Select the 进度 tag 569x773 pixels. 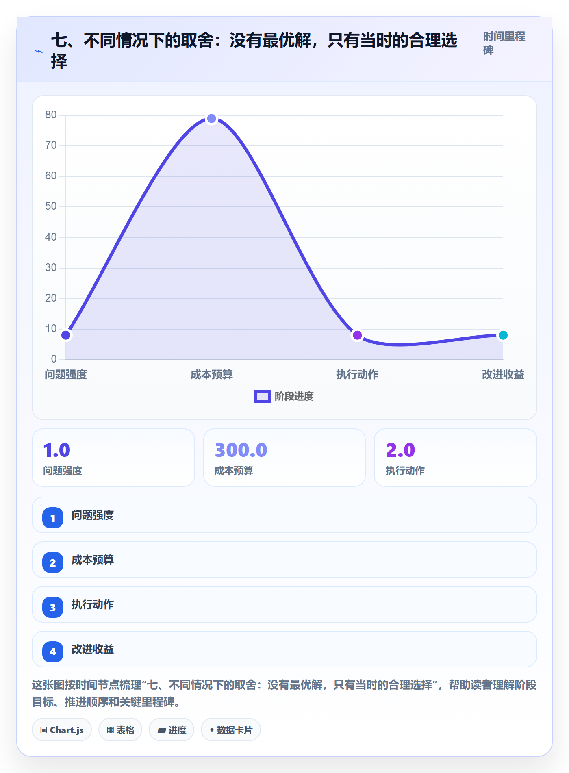point(172,730)
